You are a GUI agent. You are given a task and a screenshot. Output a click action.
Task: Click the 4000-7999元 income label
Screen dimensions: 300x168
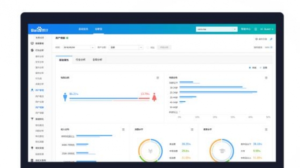pyautogui.click(x=68, y=145)
